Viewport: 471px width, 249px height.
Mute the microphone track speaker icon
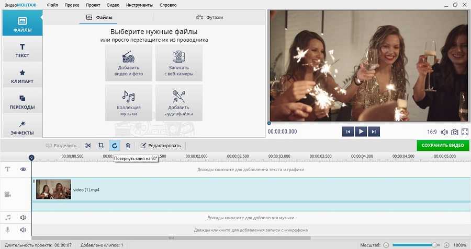click(23, 230)
